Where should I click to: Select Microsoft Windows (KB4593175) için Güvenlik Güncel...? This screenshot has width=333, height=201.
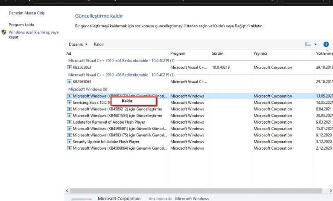120,135
